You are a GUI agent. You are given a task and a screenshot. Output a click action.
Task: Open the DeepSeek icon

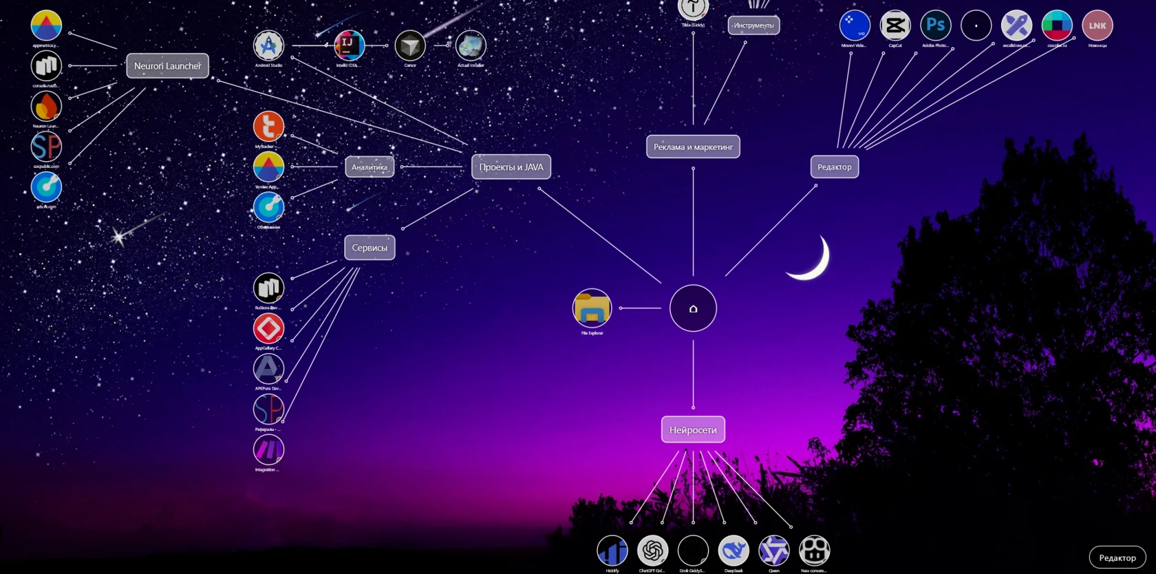[734, 551]
